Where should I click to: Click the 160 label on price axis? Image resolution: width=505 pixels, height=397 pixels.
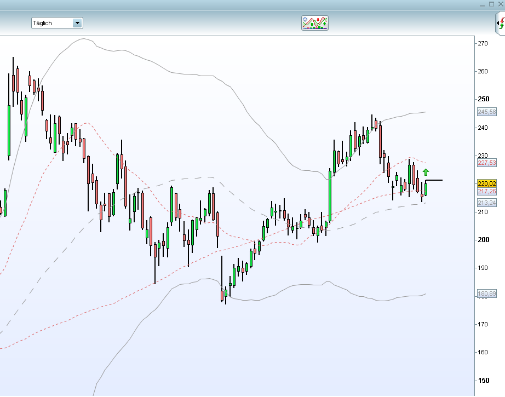pyautogui.click(x=483, y=352)
